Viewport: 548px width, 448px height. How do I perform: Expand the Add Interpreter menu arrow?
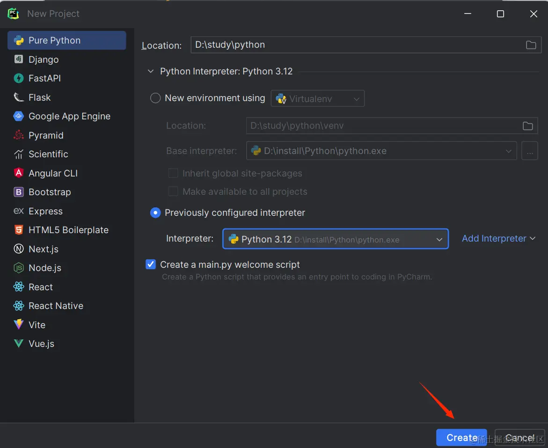(x=533, y=239)
